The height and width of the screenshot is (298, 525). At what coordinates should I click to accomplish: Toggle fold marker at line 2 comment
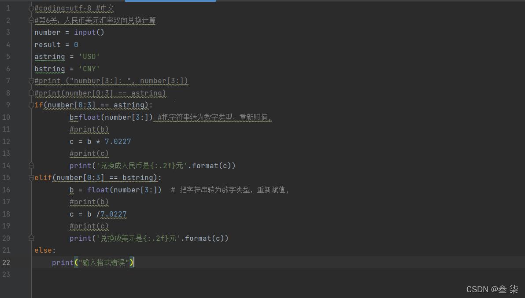click(x=31, y=20)
